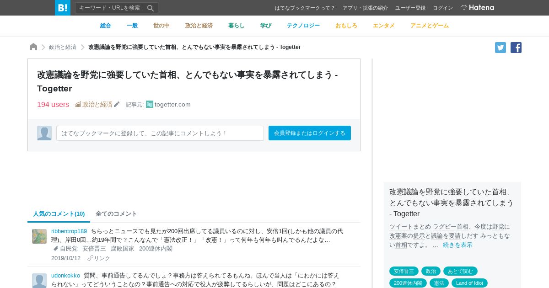549x288 pixels.
Task: Select 総合 category in navigation
Action: tap(106, 26)
